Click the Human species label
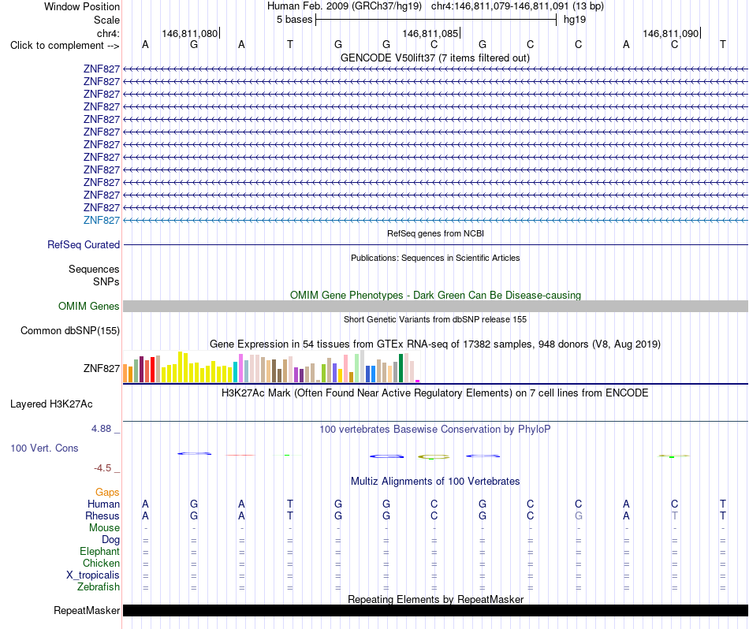 coord(103,504)
